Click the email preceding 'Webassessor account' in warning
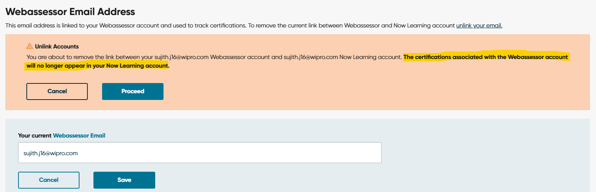 [x=182, y=57]
